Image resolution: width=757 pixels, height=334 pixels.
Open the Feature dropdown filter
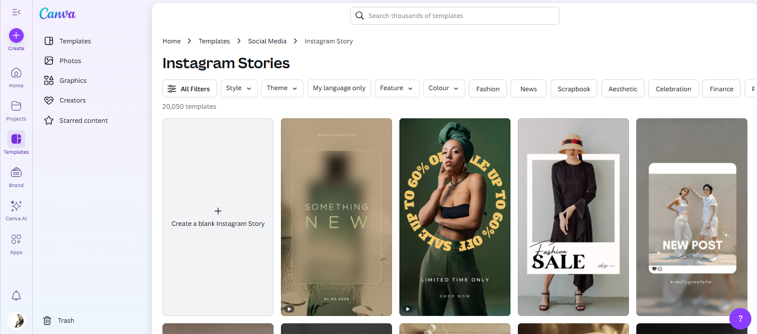tap(397, 88)
